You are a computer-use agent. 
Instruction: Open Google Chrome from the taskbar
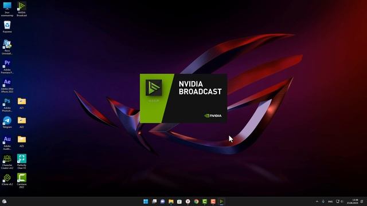point(196,201)
